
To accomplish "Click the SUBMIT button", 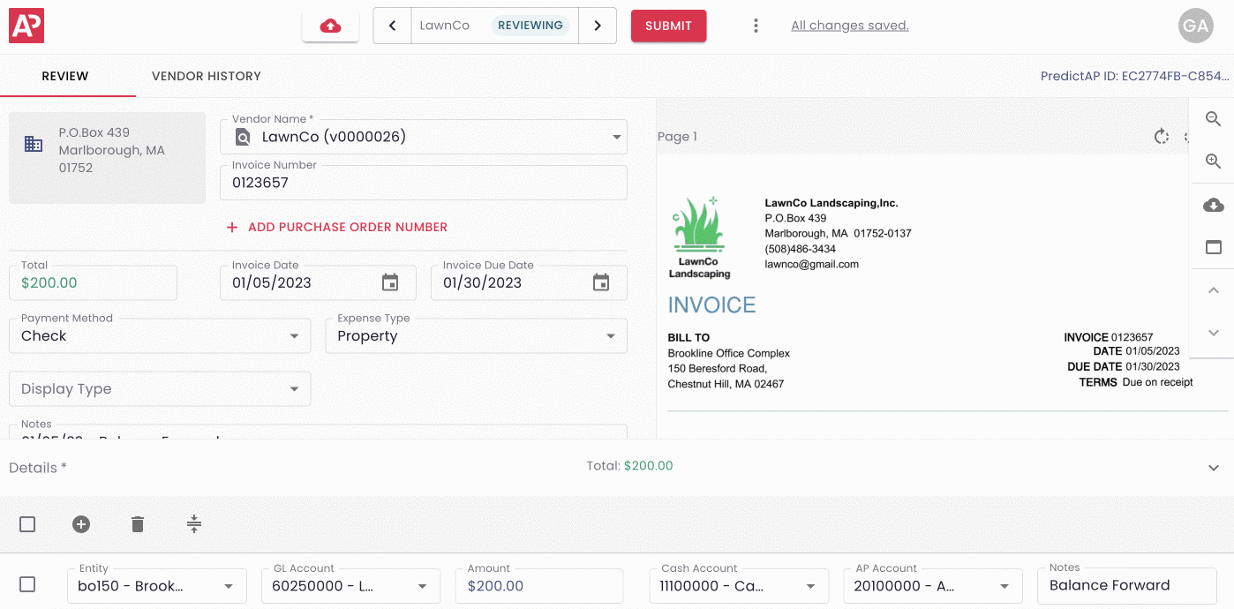I will (x=668, y=26).
